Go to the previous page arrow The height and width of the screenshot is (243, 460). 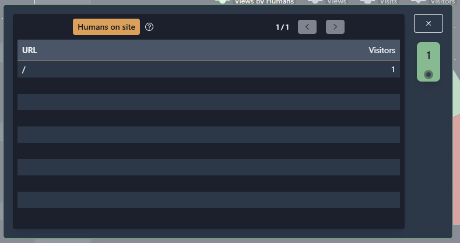pyautogui.click(x=307, y=27)
